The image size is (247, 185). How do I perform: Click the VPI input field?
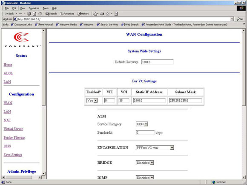point(109,101)
